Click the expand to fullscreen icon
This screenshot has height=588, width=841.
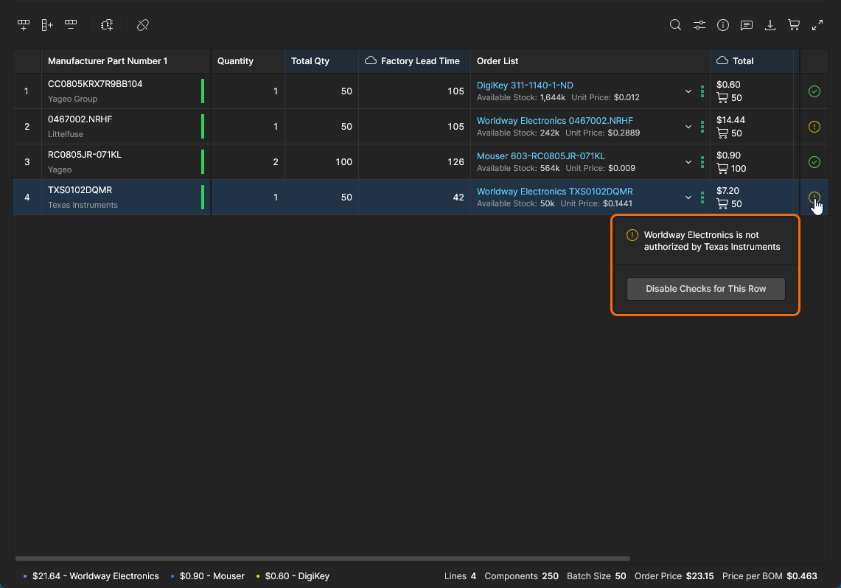(x=817, y=25)
